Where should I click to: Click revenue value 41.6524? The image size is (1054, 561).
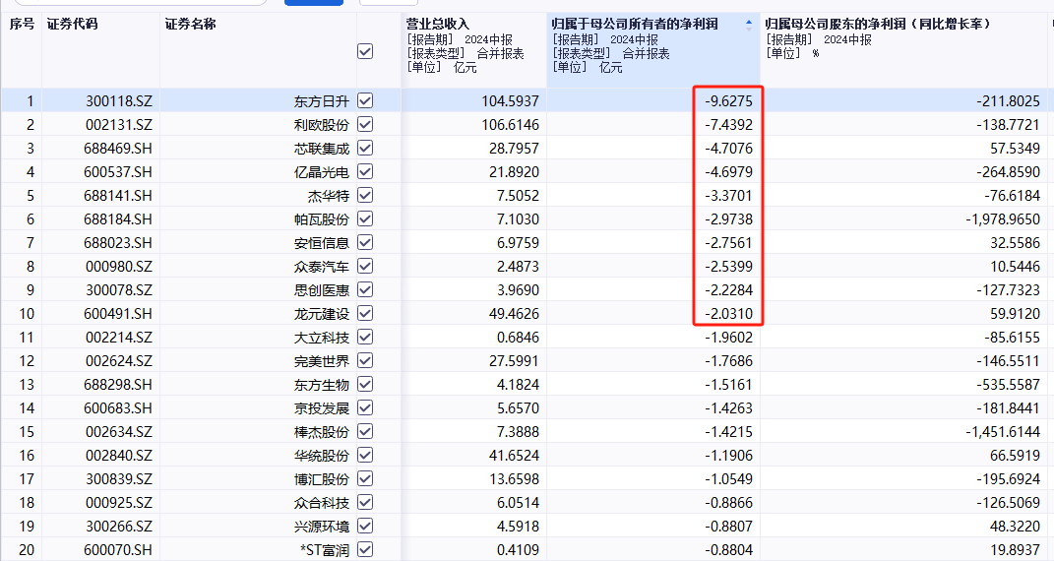[515, 456]
